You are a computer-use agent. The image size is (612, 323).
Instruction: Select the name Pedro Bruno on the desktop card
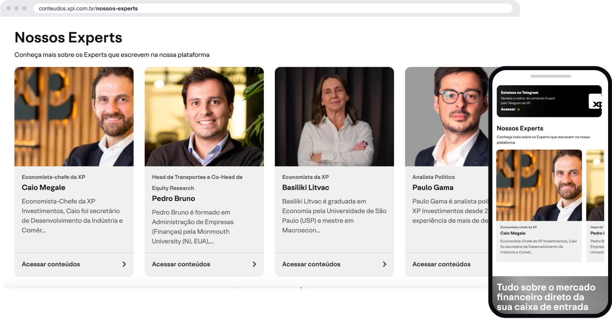(173, 198)
